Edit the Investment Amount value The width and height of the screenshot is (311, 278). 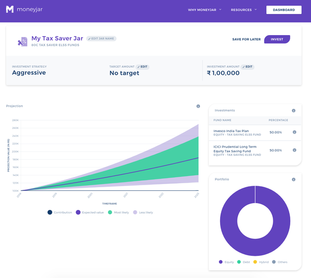tap(248, 67)
